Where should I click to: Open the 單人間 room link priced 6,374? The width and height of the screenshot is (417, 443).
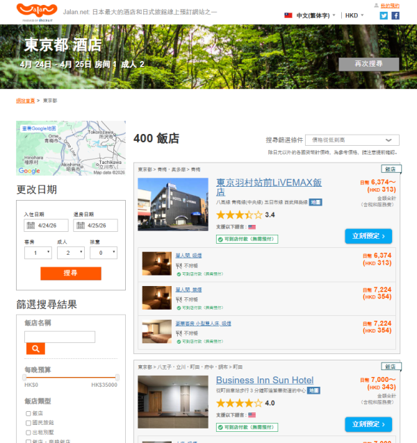coord(188,256)
